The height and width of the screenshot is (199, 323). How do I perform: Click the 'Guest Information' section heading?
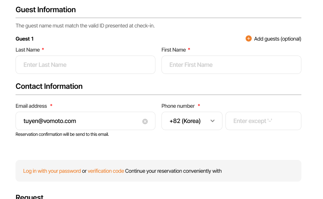pos(46,10)
